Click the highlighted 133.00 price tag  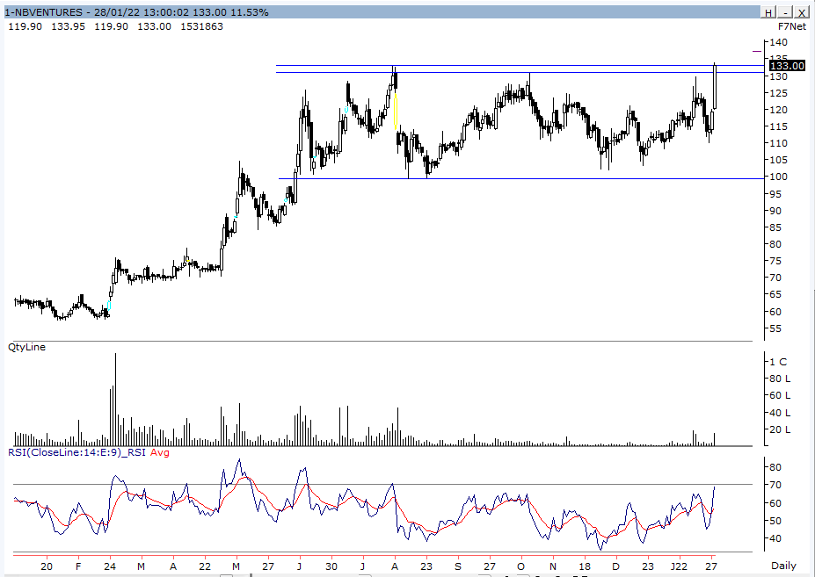coord(787,66)
